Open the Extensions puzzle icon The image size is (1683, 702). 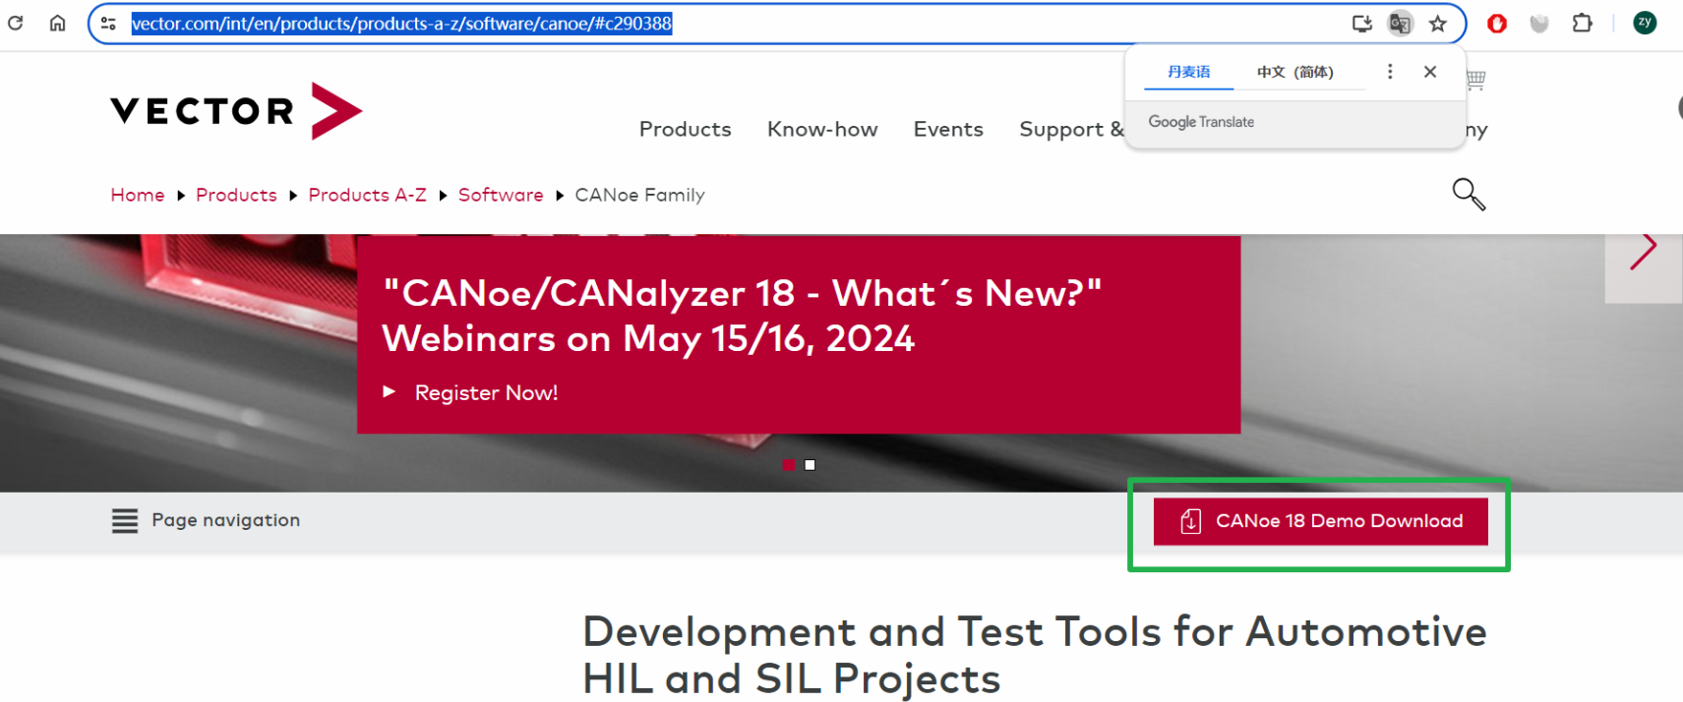1583,23
